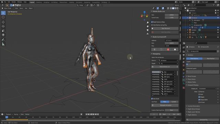Click the viewport pan hand icon

(147, 26)
